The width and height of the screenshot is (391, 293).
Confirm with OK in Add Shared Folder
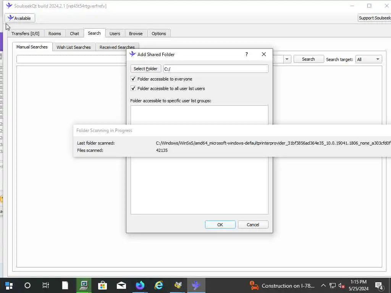coord(220,224)
